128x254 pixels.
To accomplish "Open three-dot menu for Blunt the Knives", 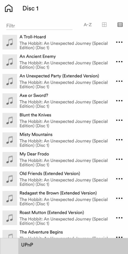I will coord(119,120).
